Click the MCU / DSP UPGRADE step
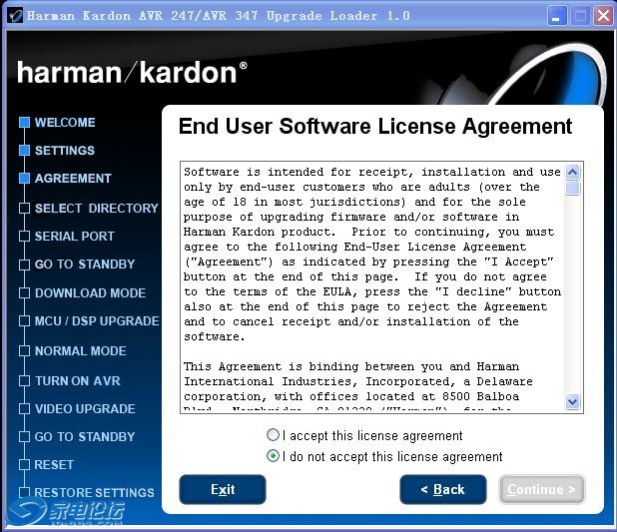 pyautogui.click(x=97, y=321)
